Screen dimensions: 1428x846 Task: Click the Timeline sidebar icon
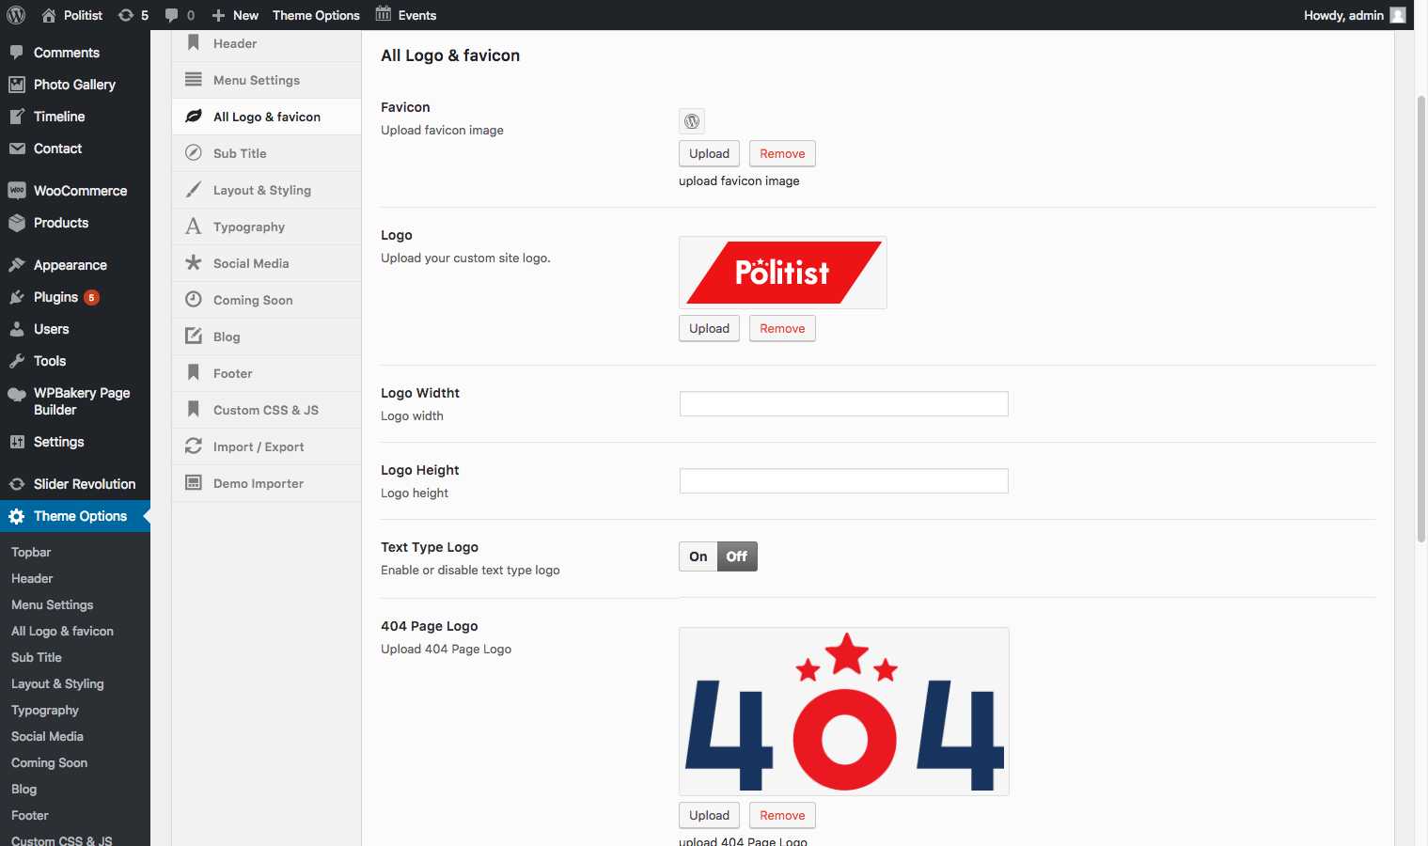17,117
